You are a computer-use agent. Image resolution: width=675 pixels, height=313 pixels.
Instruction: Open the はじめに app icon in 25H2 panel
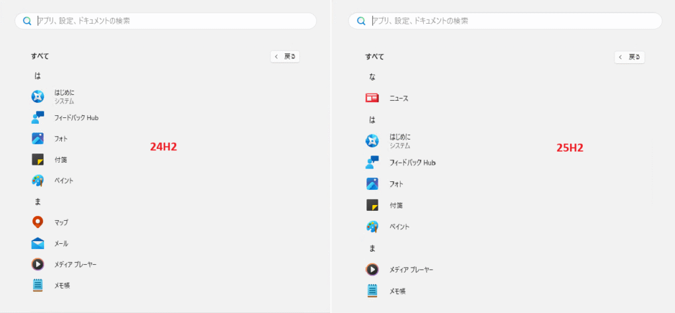pos(372,141)
